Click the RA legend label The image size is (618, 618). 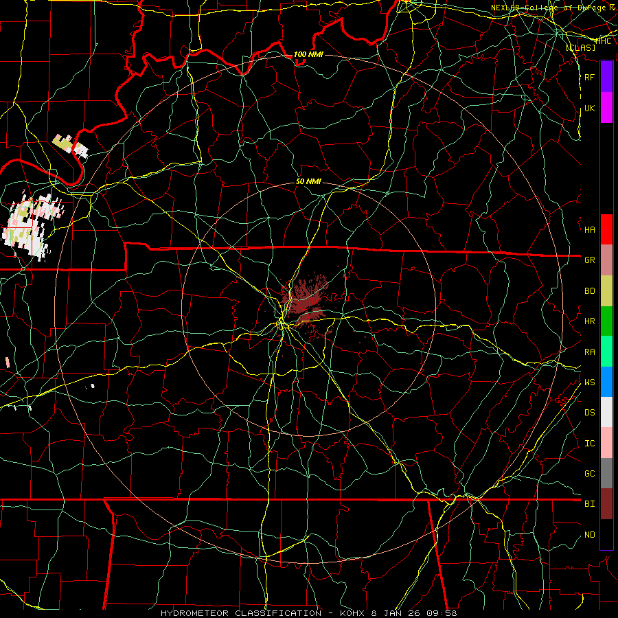589,352
